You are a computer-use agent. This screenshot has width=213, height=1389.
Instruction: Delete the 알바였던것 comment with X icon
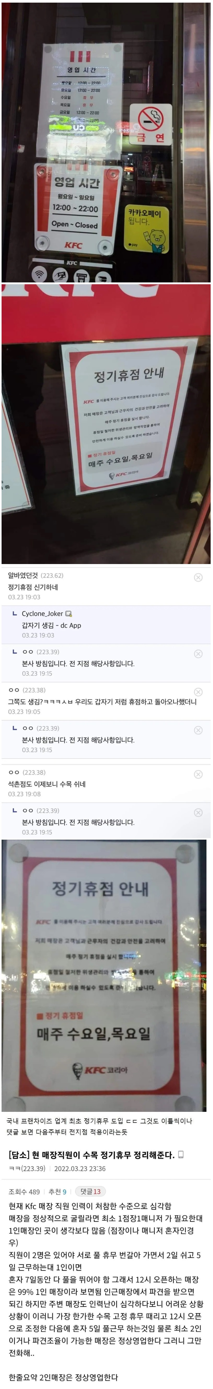pyautogui.click(x=198, y=577)
